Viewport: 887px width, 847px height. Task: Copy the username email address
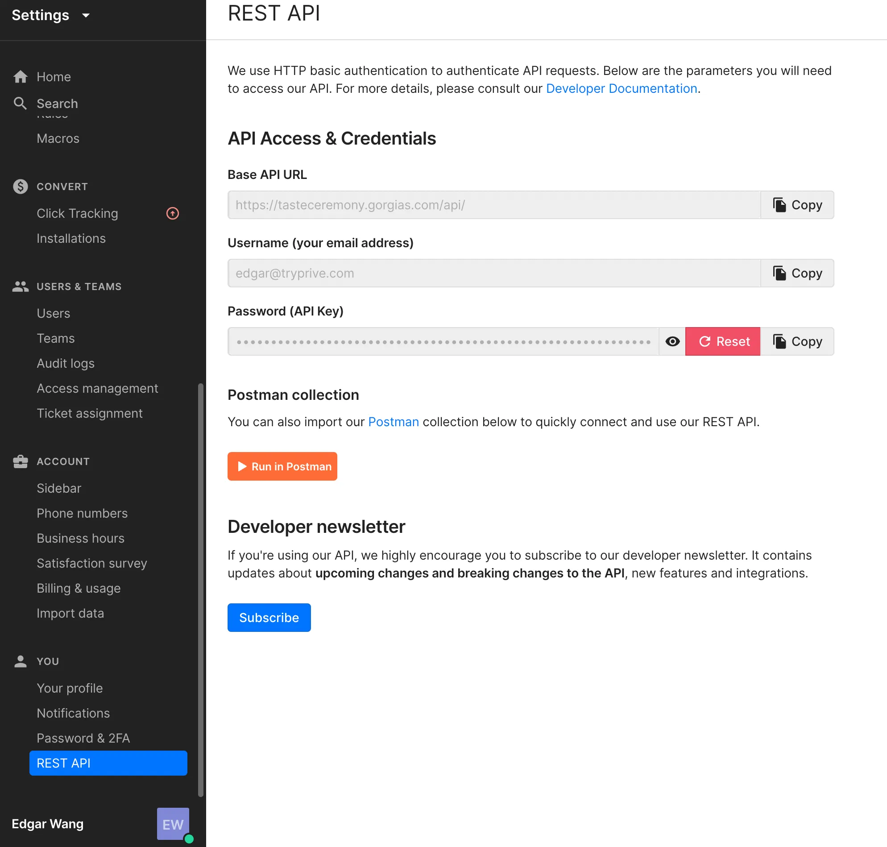(x=797, y=273)
